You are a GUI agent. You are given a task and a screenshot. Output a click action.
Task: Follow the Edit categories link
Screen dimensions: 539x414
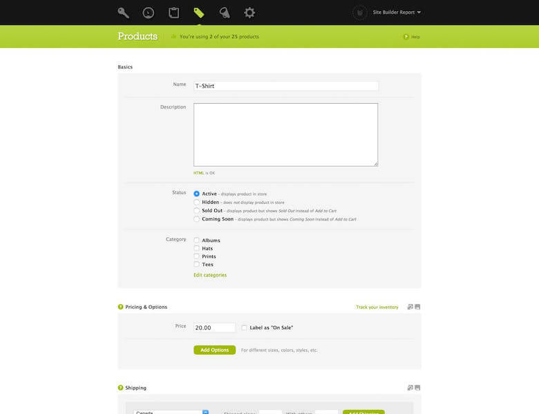[210, 275]
